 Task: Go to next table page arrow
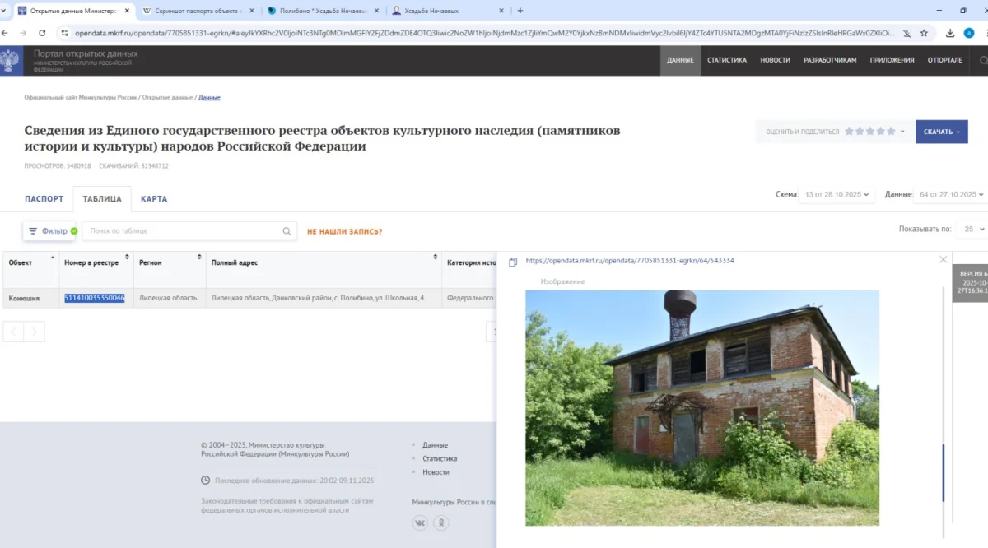pyautogui.click(x=35, y=332)
